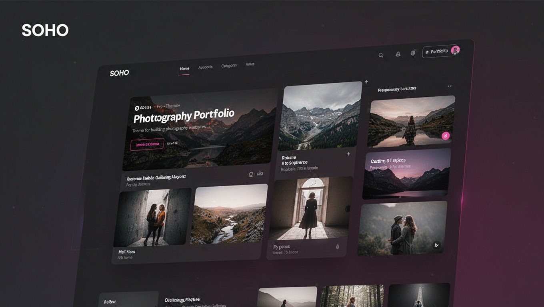Click the droplet icon on doorway card

click(x=337, y=247)
